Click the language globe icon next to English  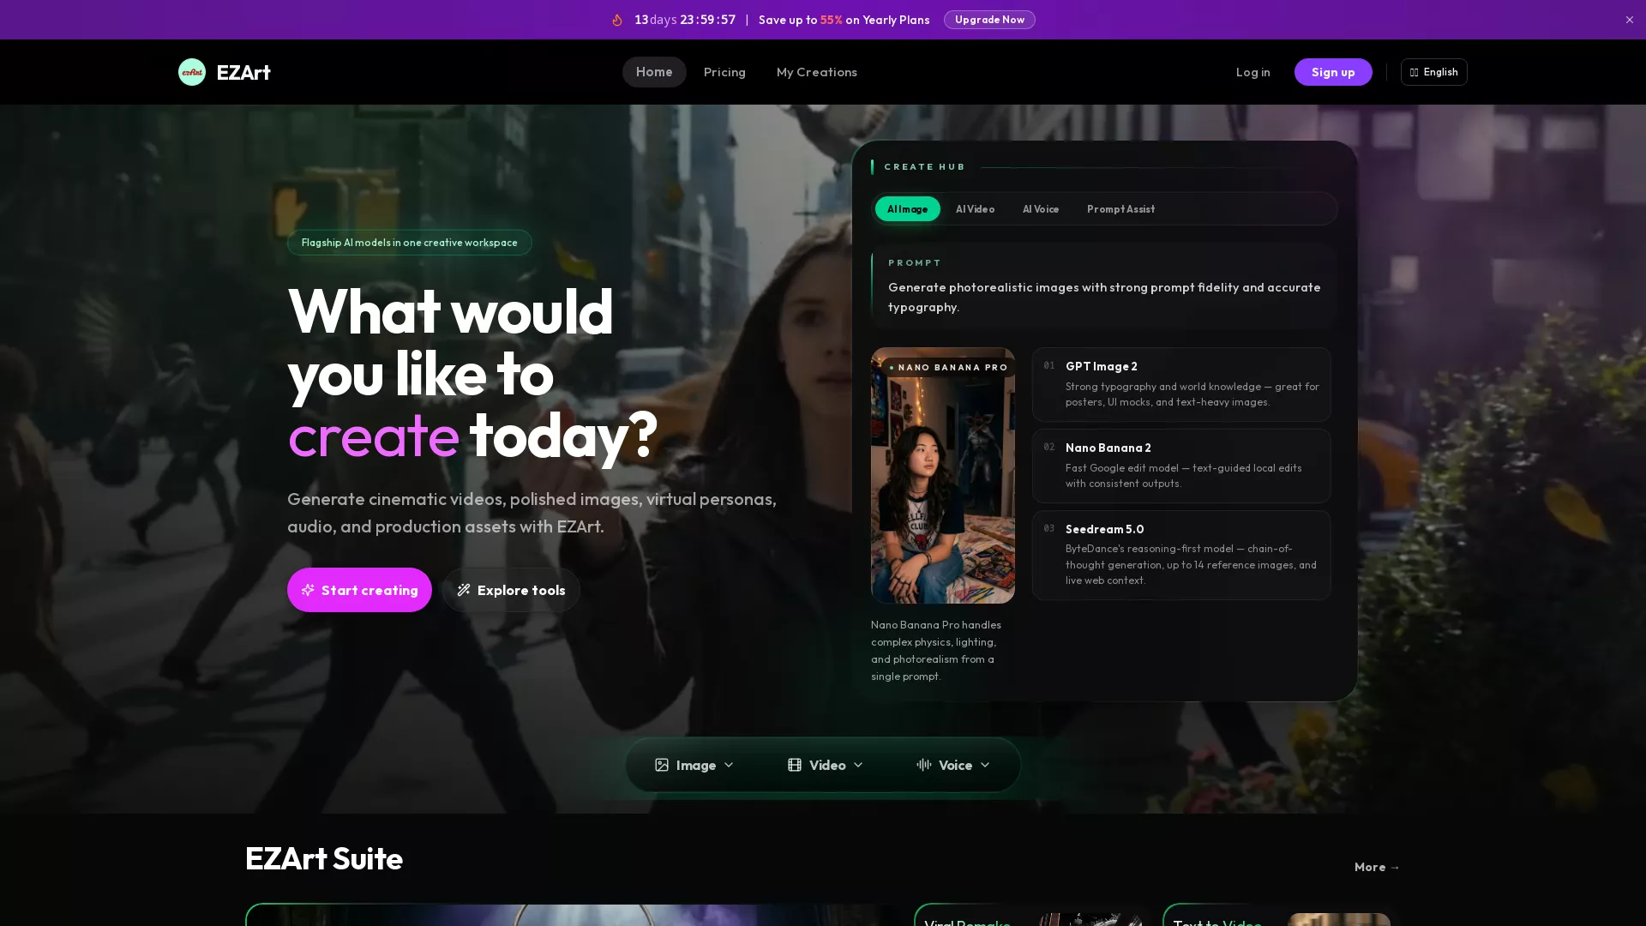1415,72
